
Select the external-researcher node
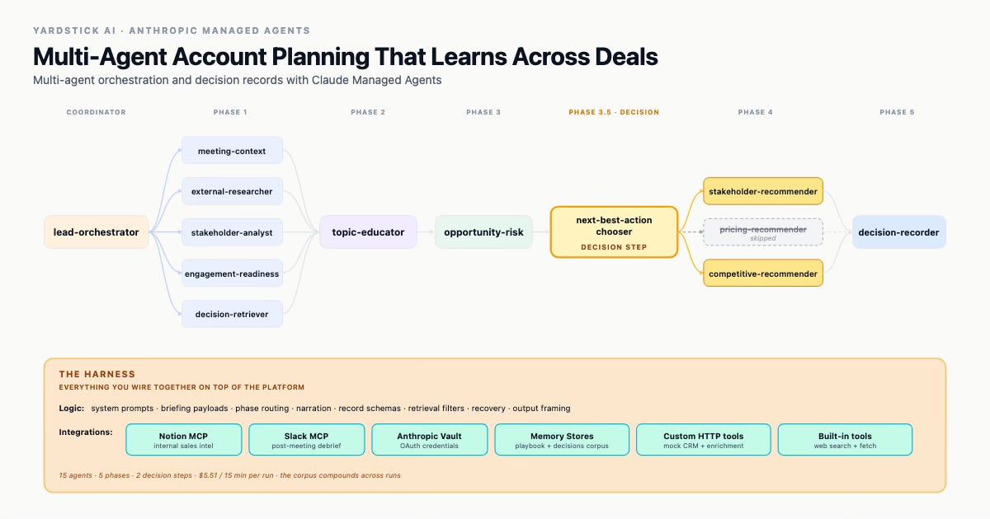[233, 191]
